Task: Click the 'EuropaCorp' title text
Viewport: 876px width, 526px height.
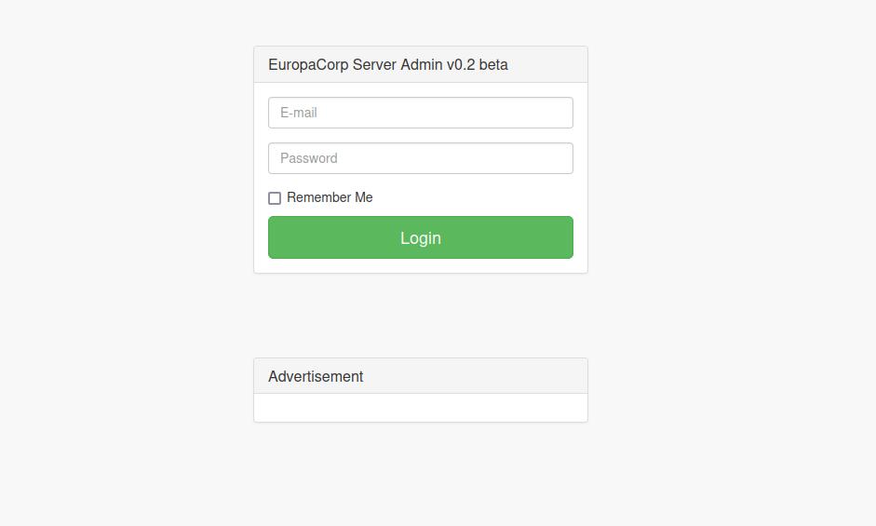Action: click(x=308, y=65)
